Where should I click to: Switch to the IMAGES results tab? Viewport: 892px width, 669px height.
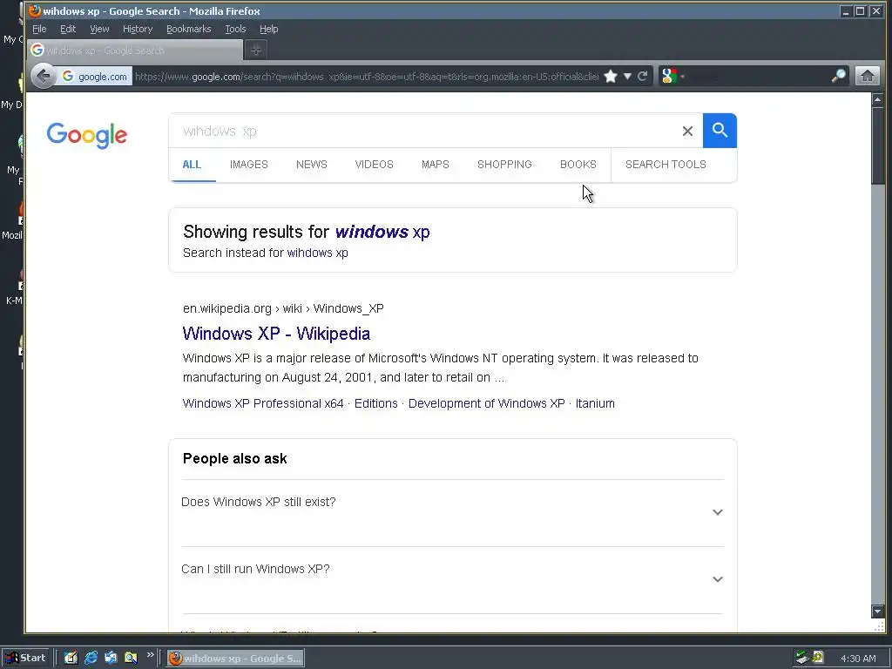[x=248, y=165]
